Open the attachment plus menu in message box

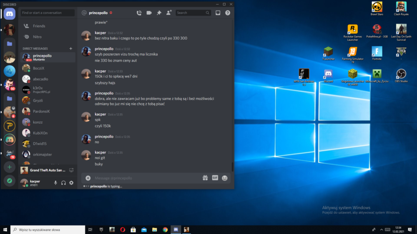click(88, 178)
